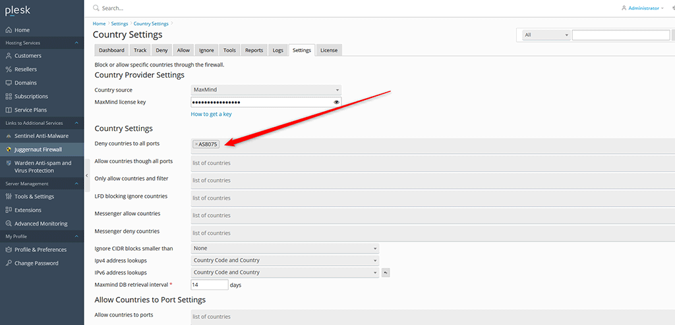Switch to the Track tab
Image resolution: width=675 pixels, height=325 pixels.
click(x=140, y=50)
